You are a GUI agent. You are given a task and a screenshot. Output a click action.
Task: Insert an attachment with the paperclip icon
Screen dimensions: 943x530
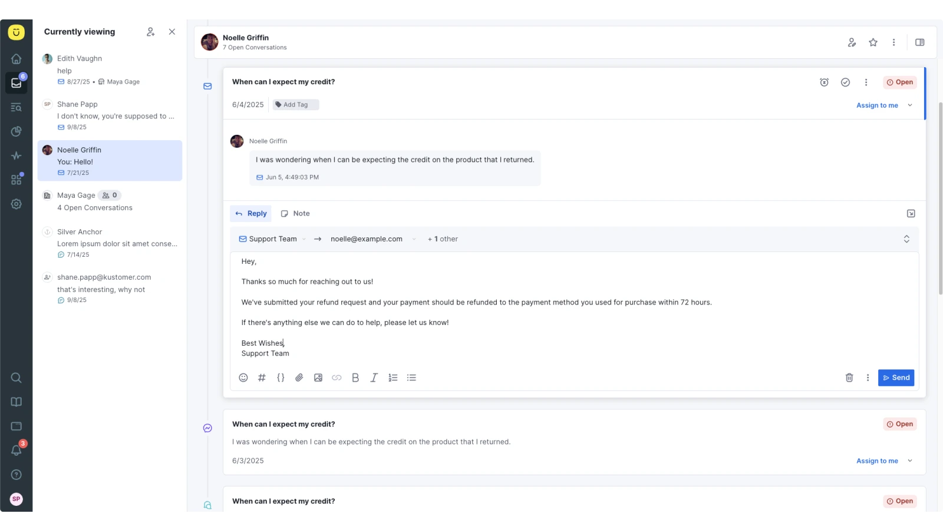[299, 377]
